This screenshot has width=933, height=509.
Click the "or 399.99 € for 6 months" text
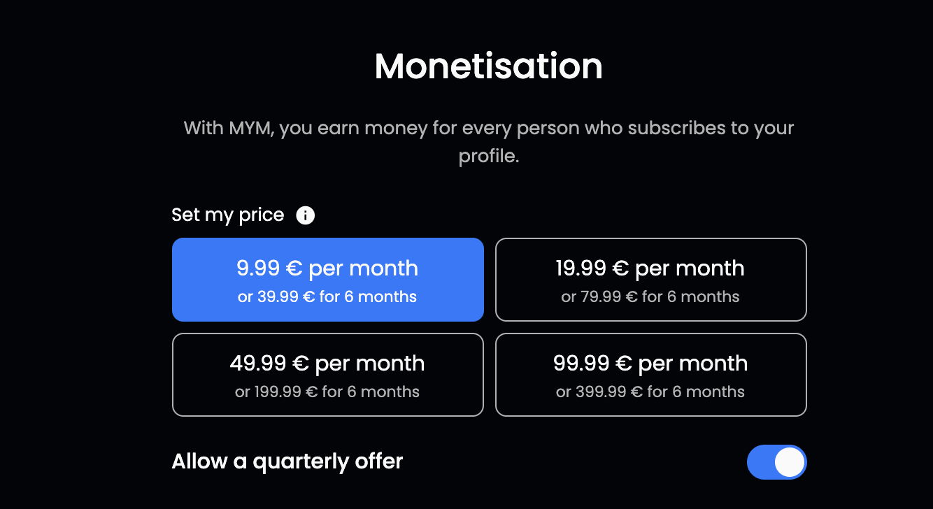click(x=650, y=392)
